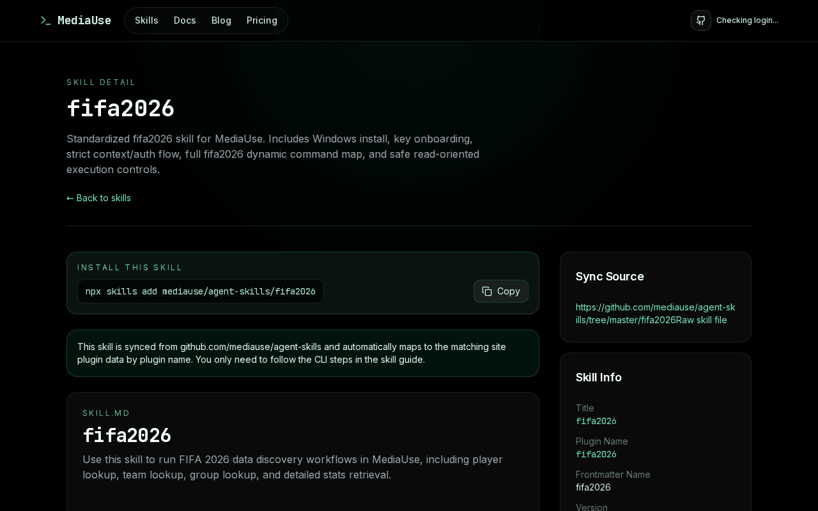Click the Skill Info heading

click(x=599, y=378)
